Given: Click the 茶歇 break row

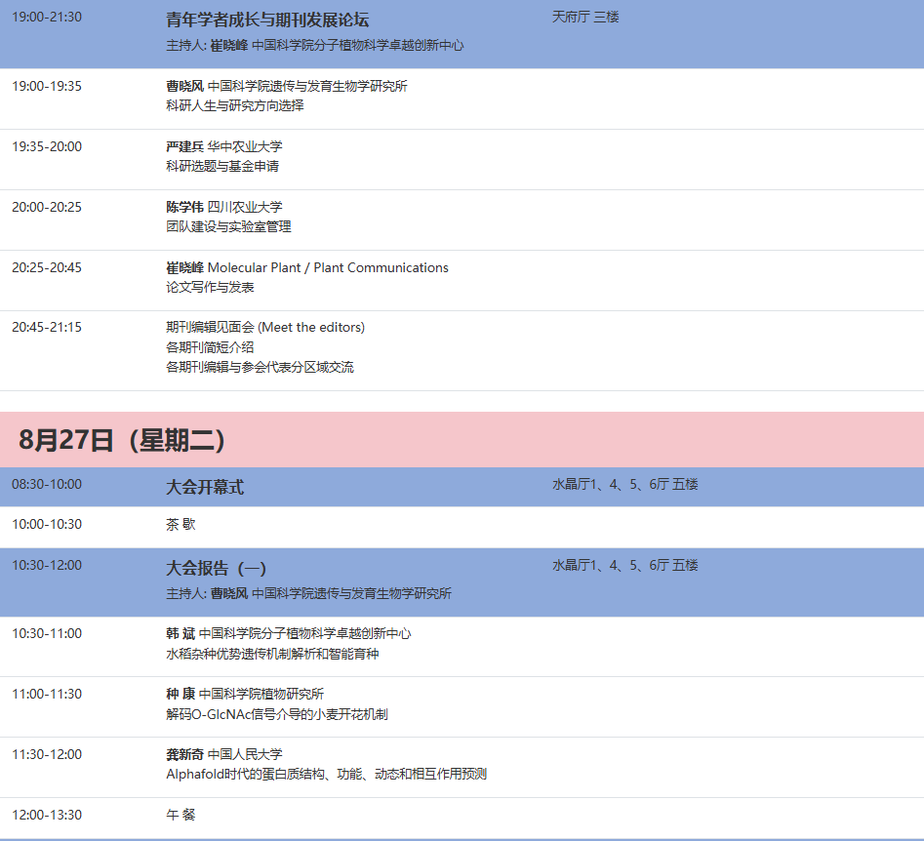Looking at the screenshot, I should coord(181,524).
